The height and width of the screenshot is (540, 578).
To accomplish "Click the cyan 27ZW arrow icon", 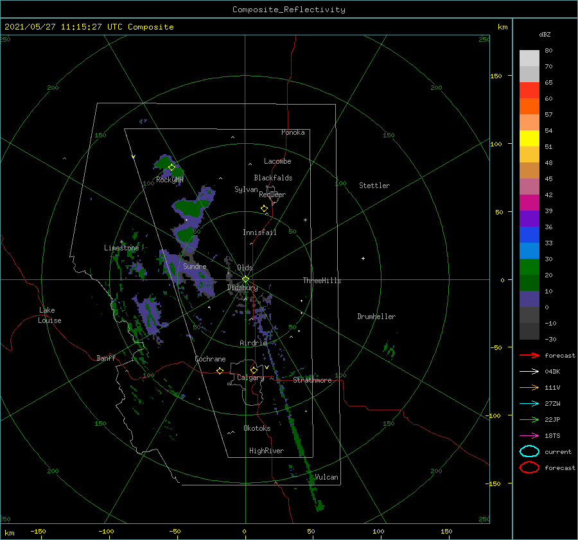I will (529, 404).
